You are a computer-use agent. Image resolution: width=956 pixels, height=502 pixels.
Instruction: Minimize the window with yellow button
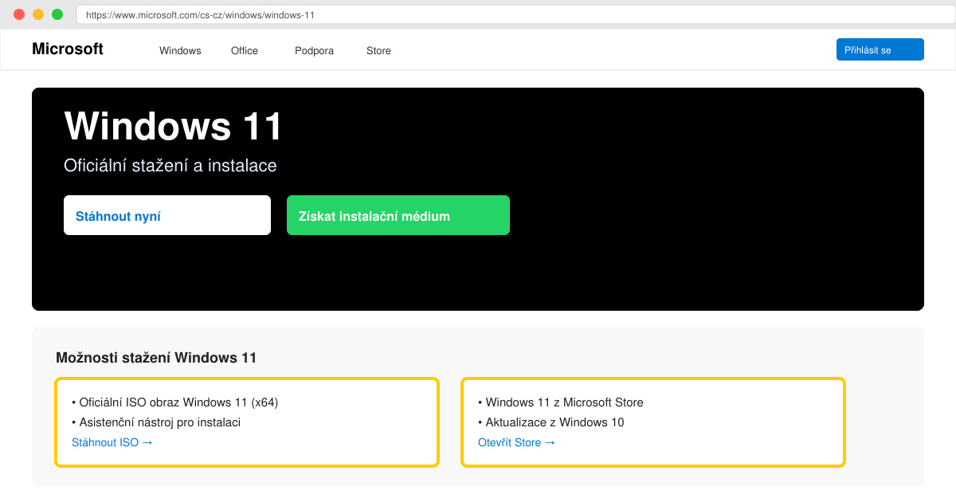pyautogui.click(x=38, y=14)
